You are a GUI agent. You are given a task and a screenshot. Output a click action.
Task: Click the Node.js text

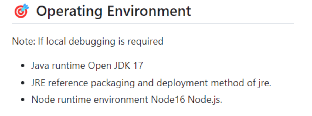[x=205, y=100]
